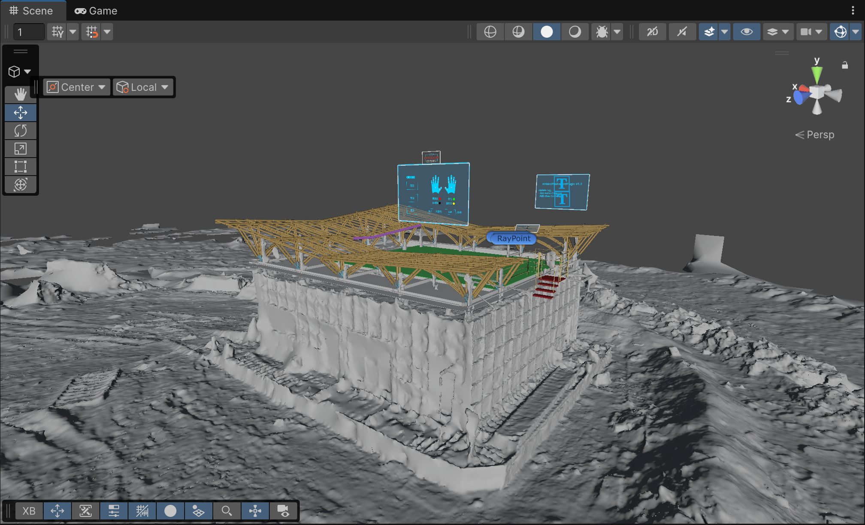
Task: Expand gizmos options dropdown arrow
Action: tap(856, 32)
